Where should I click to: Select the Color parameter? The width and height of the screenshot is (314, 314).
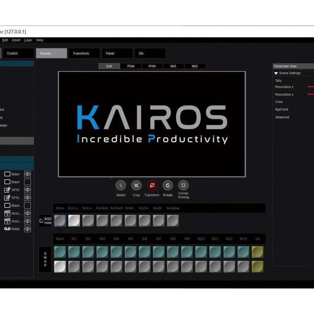point(279,102)
